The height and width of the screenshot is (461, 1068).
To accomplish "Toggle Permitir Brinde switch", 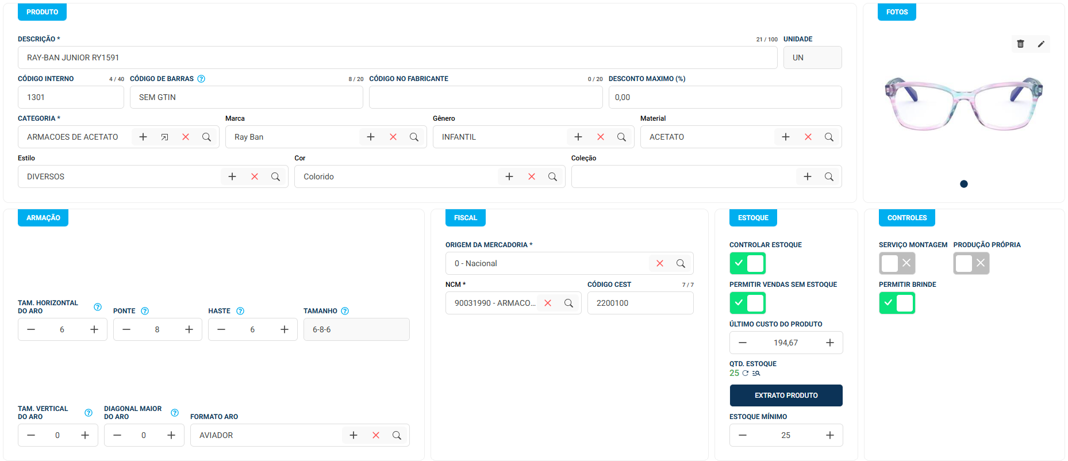I will click(x=897, y=303).
